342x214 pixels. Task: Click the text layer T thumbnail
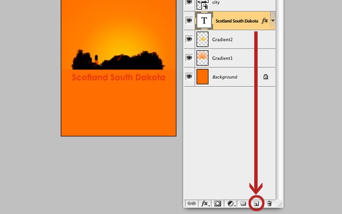click(x=204, y=21)
